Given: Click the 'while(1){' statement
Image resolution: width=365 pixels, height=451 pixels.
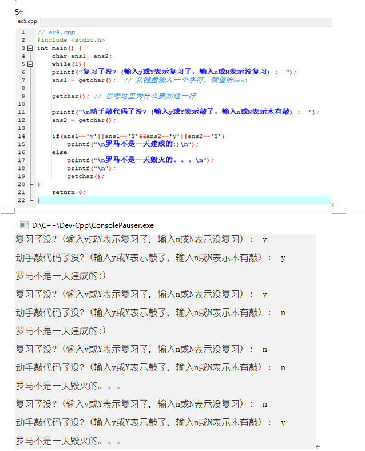Looking at the screenshot, I should 69,64.
